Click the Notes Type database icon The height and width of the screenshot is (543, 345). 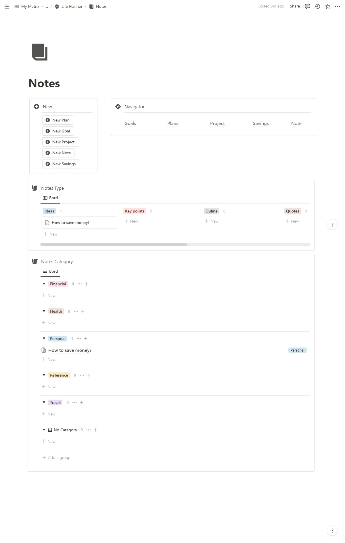coord(35,188)
